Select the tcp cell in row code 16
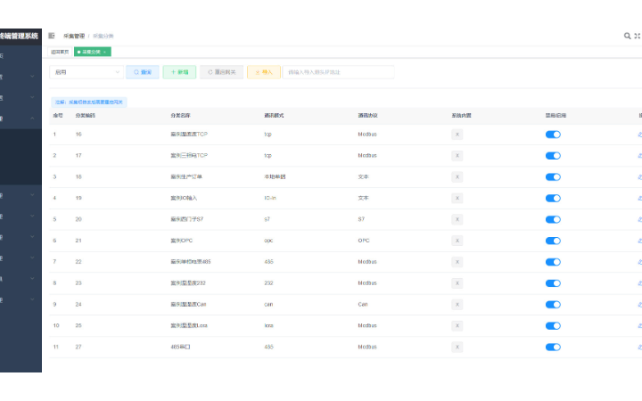 [x=267, y=135]
